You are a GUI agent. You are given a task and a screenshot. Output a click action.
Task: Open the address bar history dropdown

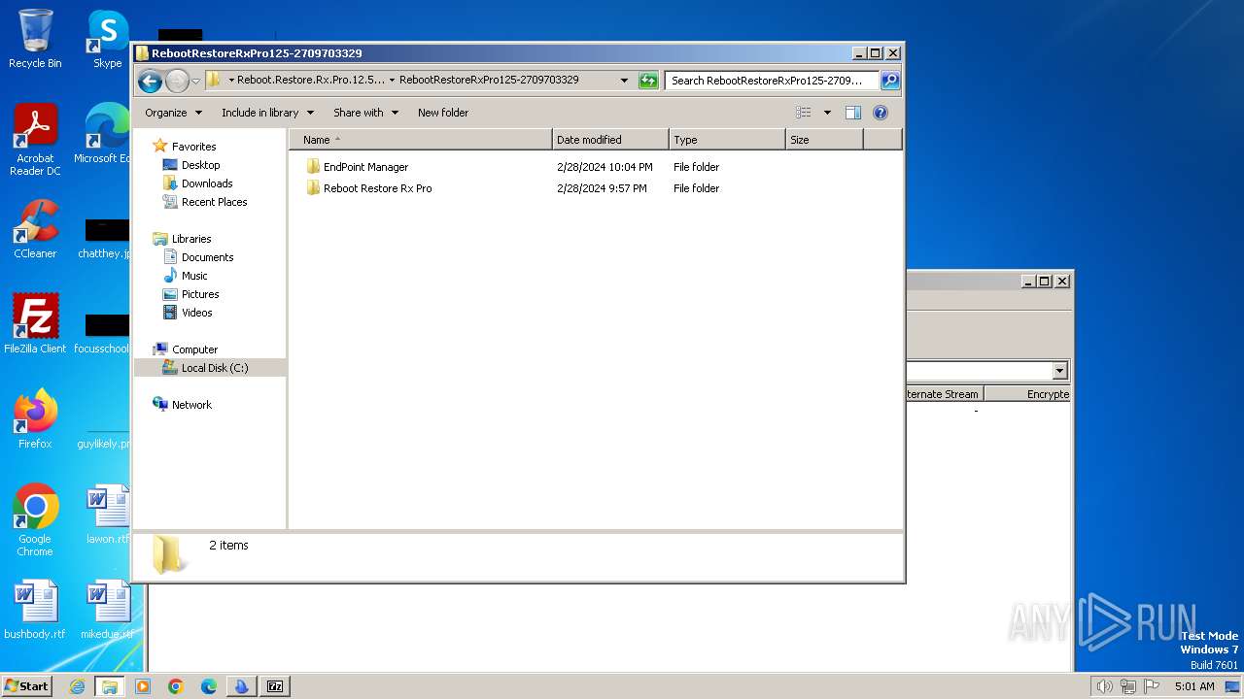pos(624,81)
